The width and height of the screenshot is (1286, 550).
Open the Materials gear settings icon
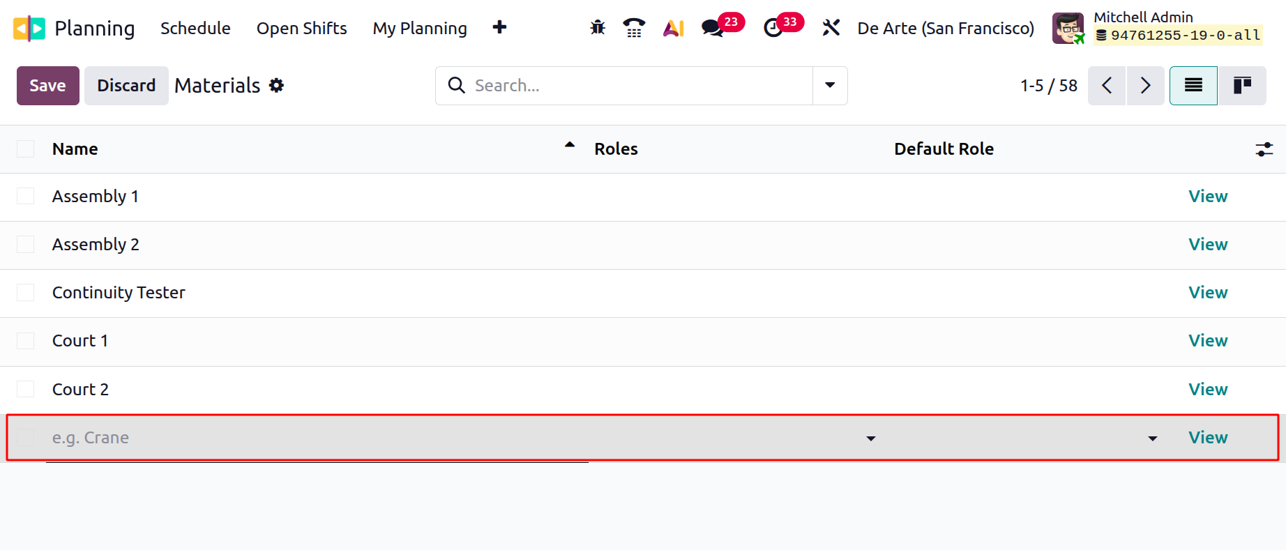(x=276, y=85)
